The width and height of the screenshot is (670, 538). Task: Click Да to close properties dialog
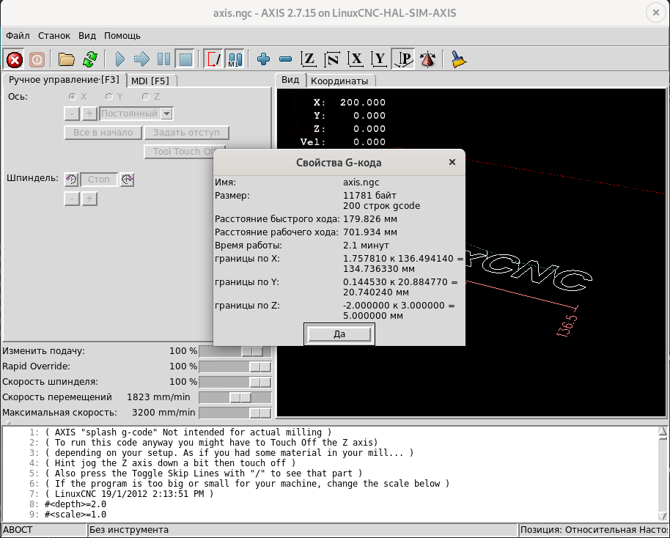[x=339, y=334]
